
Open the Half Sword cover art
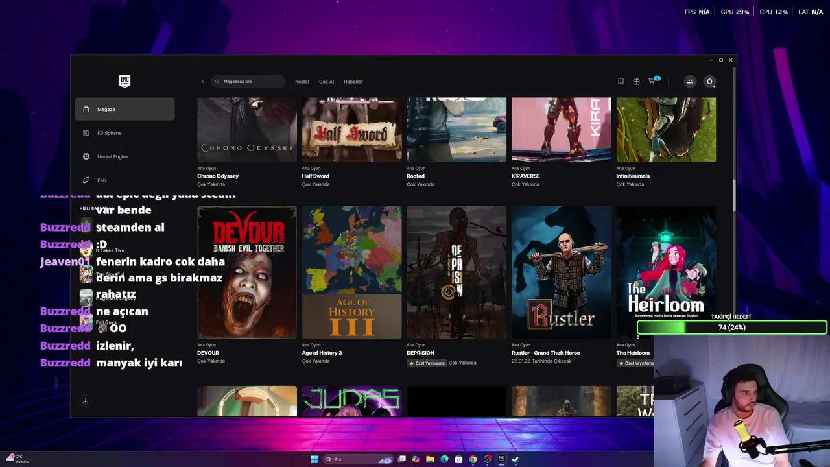(352, 130)
